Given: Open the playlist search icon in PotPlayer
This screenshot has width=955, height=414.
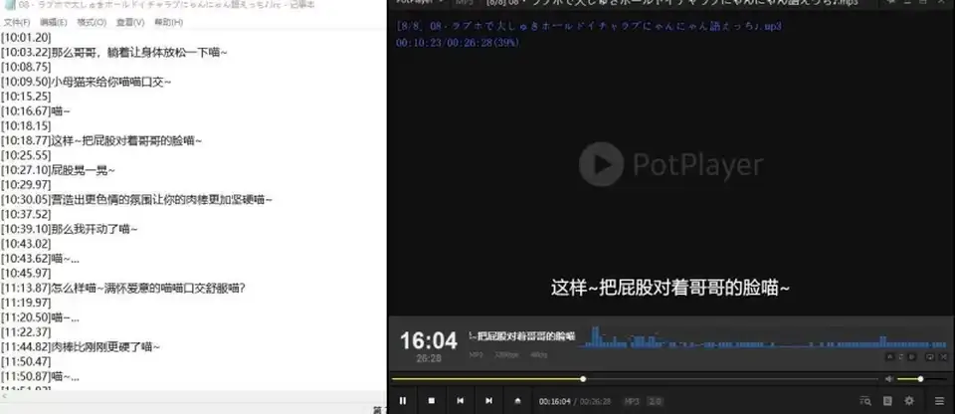Looking at the screenshot, I should point(864,401).
